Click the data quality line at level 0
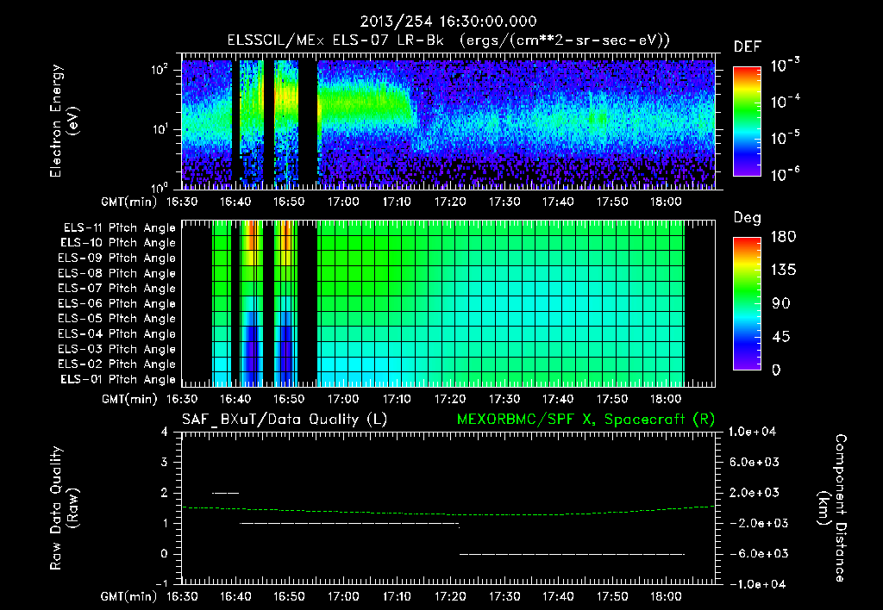This screenshot has height=610, width=883. pos(573,554)
